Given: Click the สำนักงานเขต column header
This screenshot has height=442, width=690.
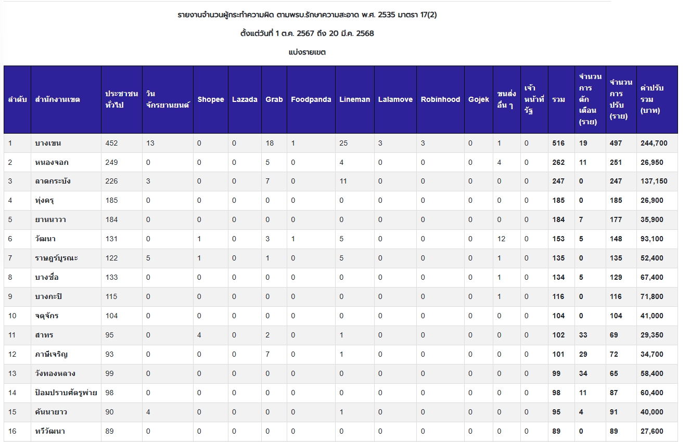Looking at the screenshot, I should point(66,99).
